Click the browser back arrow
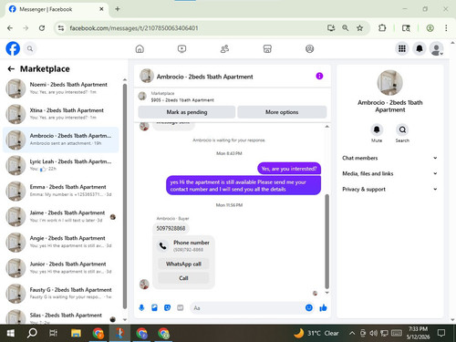The image size is (456, 342). pos(10,28)
